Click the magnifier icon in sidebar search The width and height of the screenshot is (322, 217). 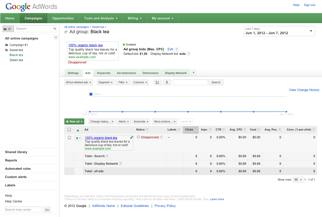pos(55,29)
